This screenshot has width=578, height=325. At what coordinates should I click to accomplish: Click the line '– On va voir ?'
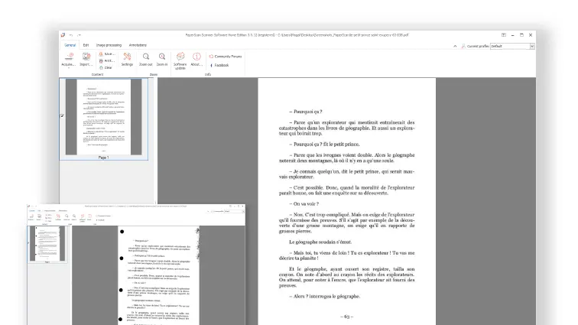click(304, 203)
